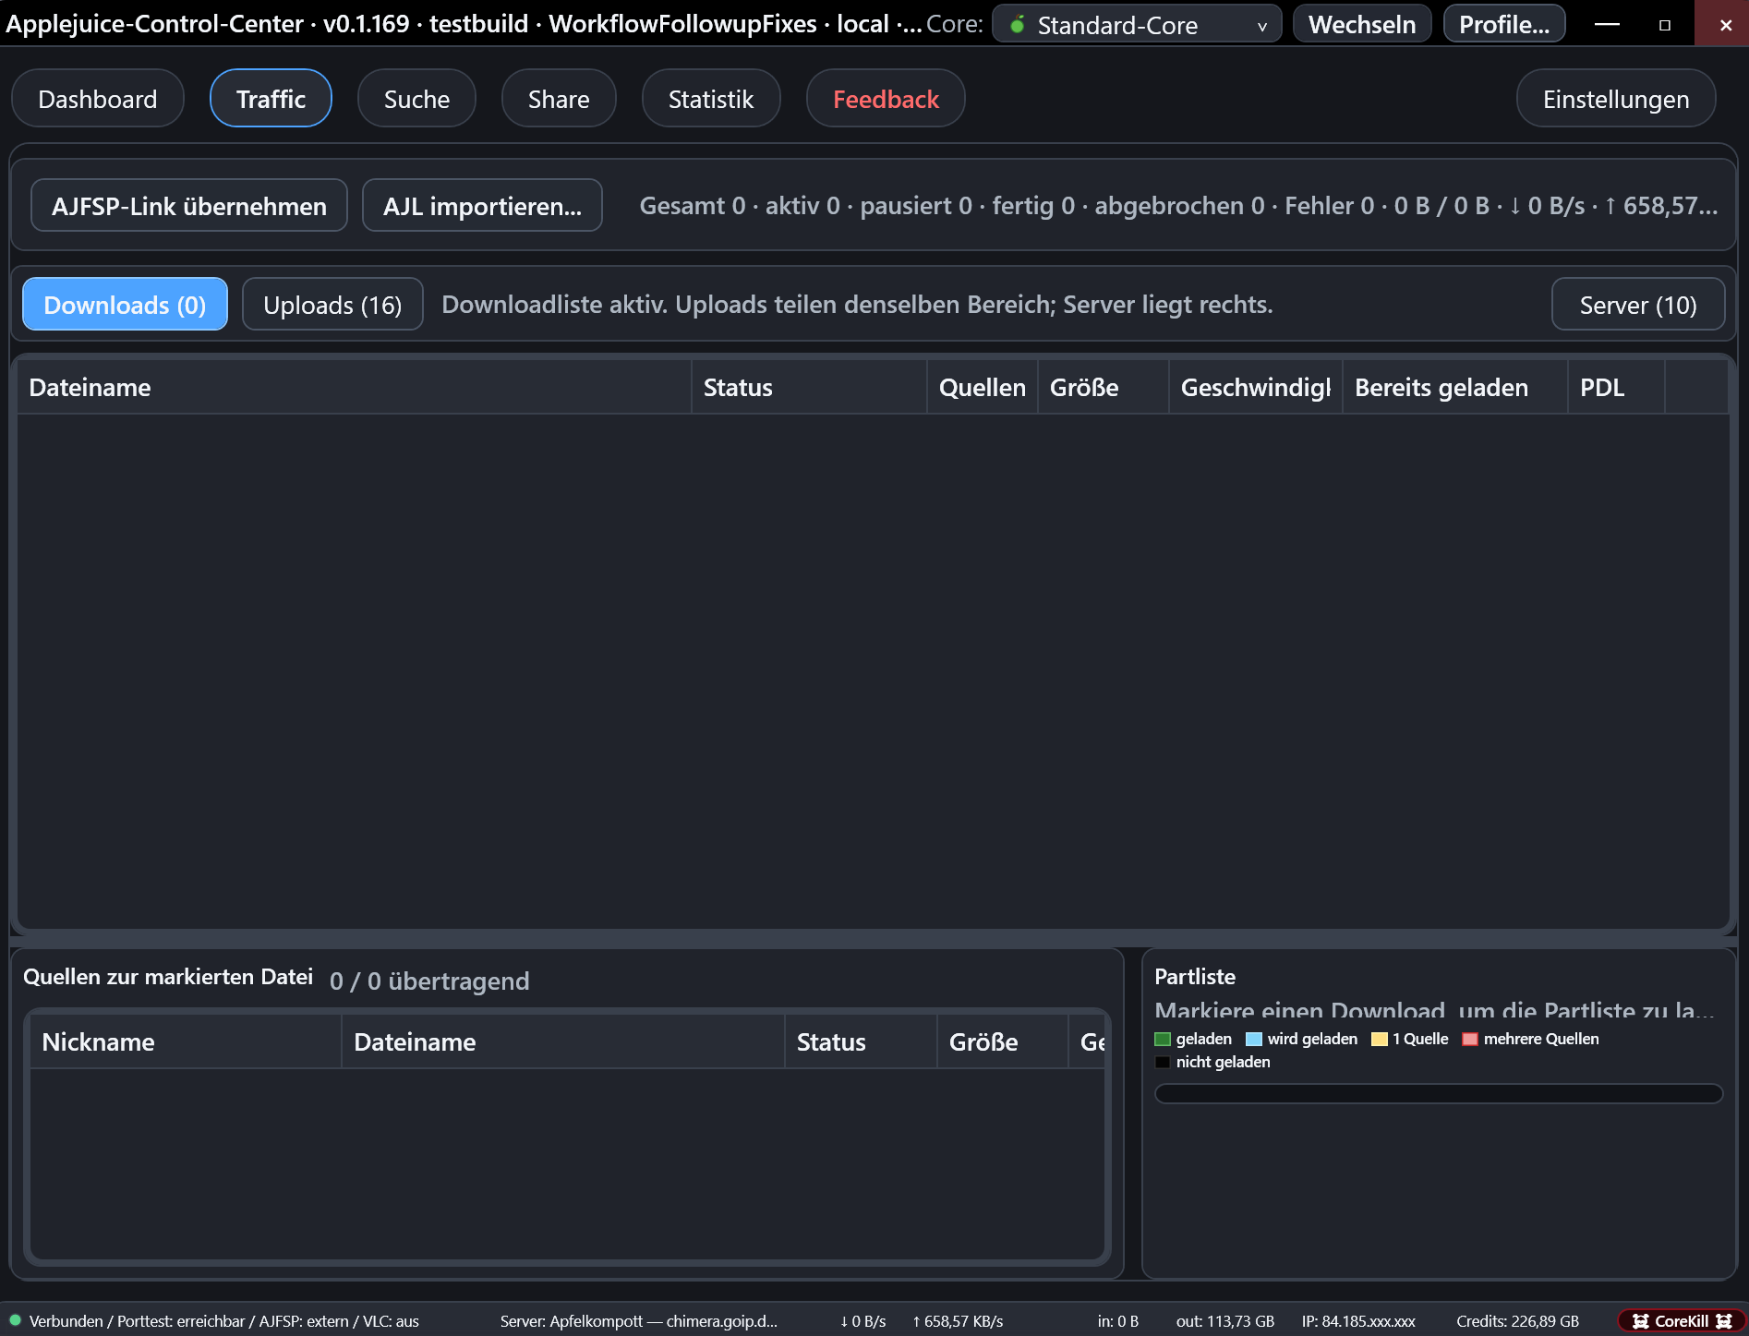The height and width of the screenshot is (1336, 1749).
Task: Click 'IP: 84.185.xxx.xxx' status entry
Action: [x=1358, y=1321]
